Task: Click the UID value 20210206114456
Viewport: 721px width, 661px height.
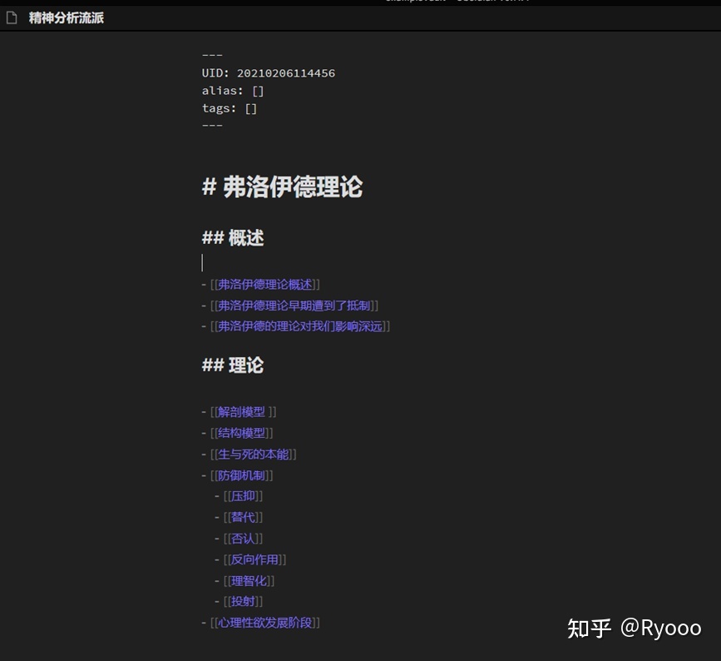Action: coord(286,73)
